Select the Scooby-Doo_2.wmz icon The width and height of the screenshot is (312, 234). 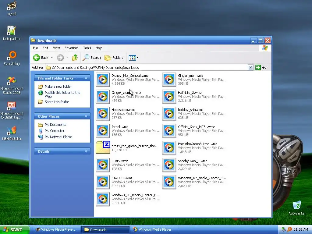(169, 165)
